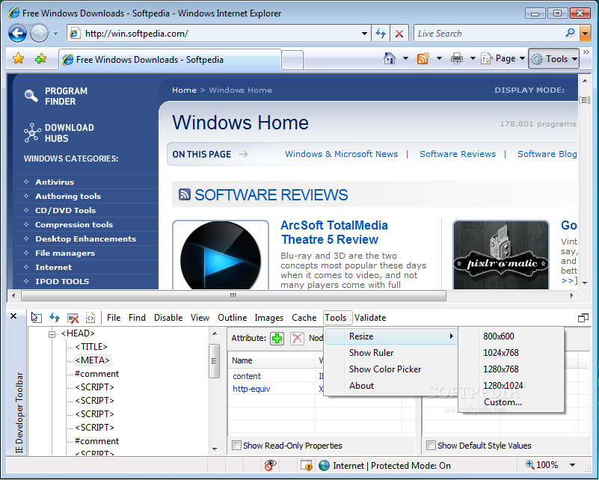The width and height of the screenshot is (599, 480).
Task: Open ArcSoft TotalMedia Theatre 5 Review link
Action: click(x=334, y=233)
